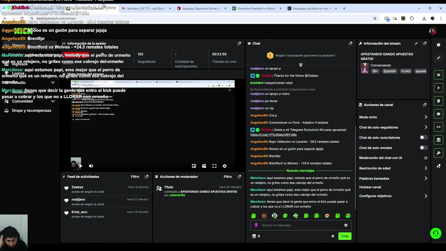Expand Comunidad section in left sidebar
446x251 pixels.
(53, 101)
